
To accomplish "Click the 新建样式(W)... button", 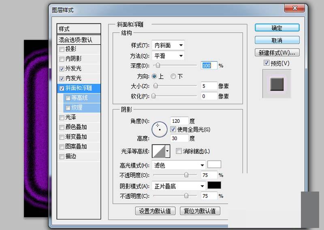I will click(x=277, y=53).
